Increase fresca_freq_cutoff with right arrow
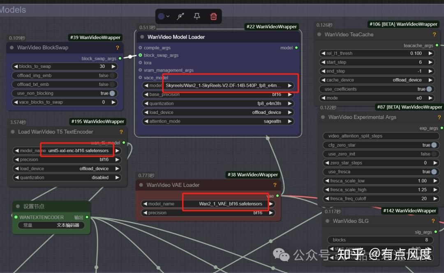 (x=435, y=199)
